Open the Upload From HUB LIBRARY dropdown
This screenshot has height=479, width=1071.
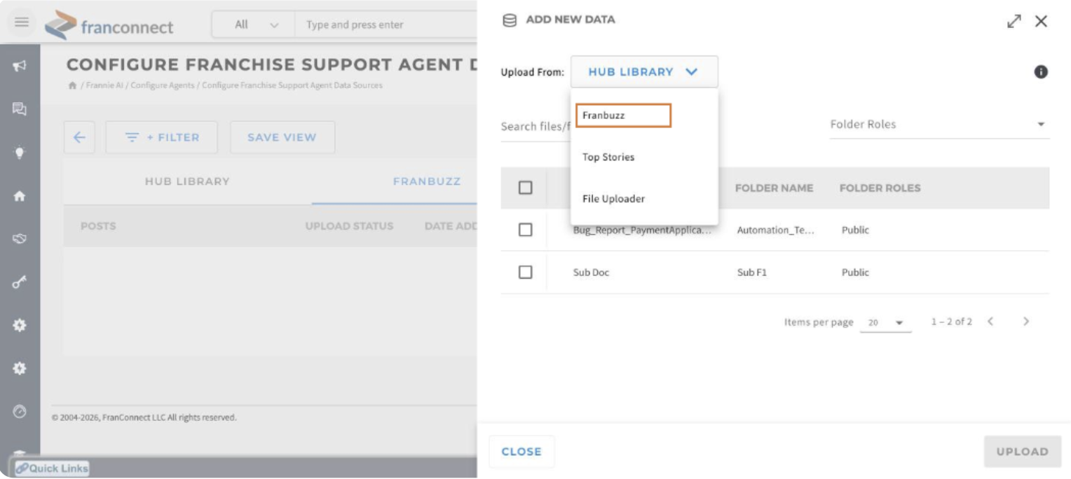click(x=644, y=71)
